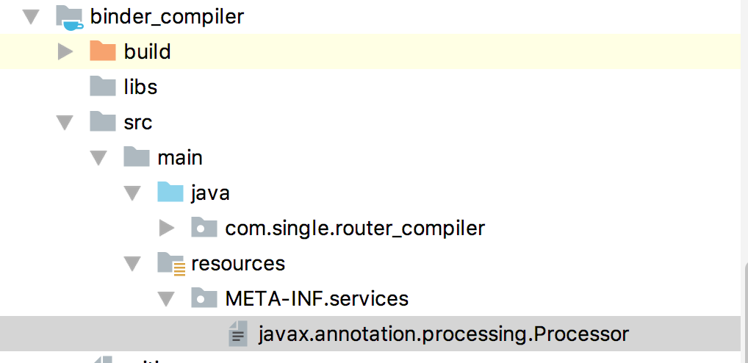Click the libs folder icon
The image size is (748, 363).
click(103, 87)
